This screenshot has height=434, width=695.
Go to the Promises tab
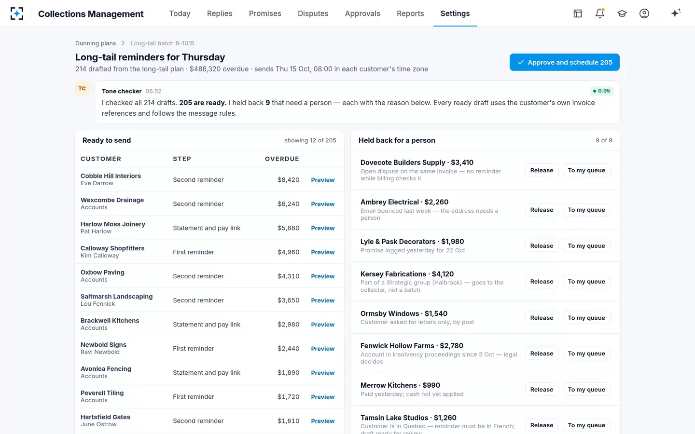click(x=265, y=14)
